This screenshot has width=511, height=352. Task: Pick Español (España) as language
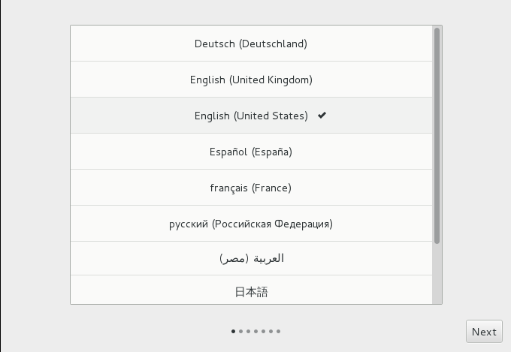click(x=251, y=152)
